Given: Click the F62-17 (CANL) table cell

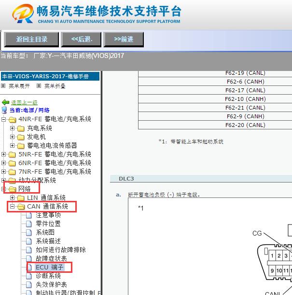Looking at the screenshot, I should 215,90.
